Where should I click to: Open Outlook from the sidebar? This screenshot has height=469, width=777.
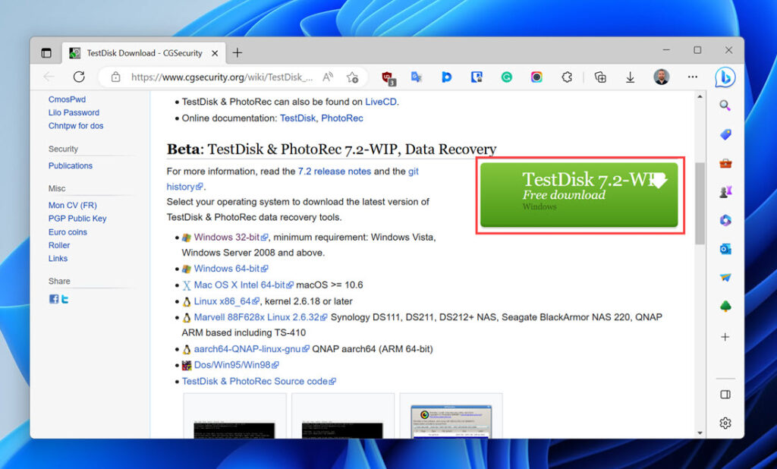pyautogui.click(x=725, y=248)
